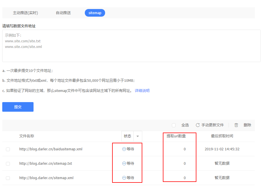Screen dimensions: 264x187
Task: Click the manual update refresh icon
Action: click(x=198, y=125)
